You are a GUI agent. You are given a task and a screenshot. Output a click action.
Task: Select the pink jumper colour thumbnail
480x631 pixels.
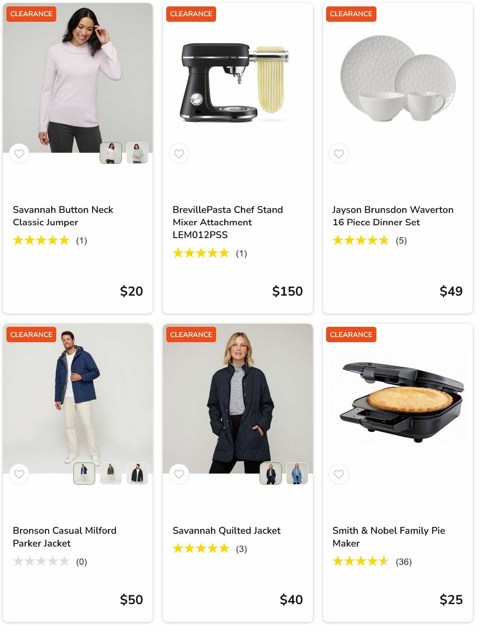(111, 153)
